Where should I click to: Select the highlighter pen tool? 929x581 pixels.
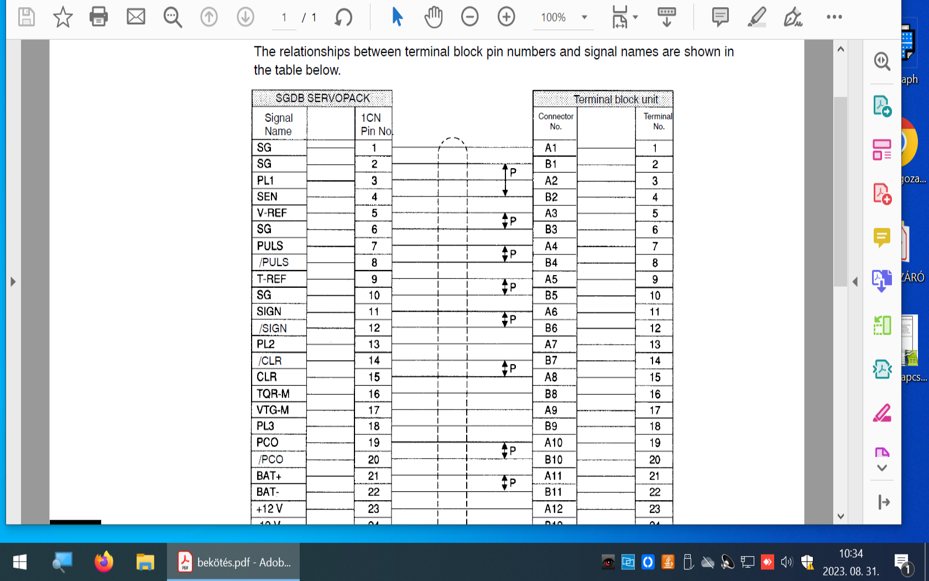point(757,17)
